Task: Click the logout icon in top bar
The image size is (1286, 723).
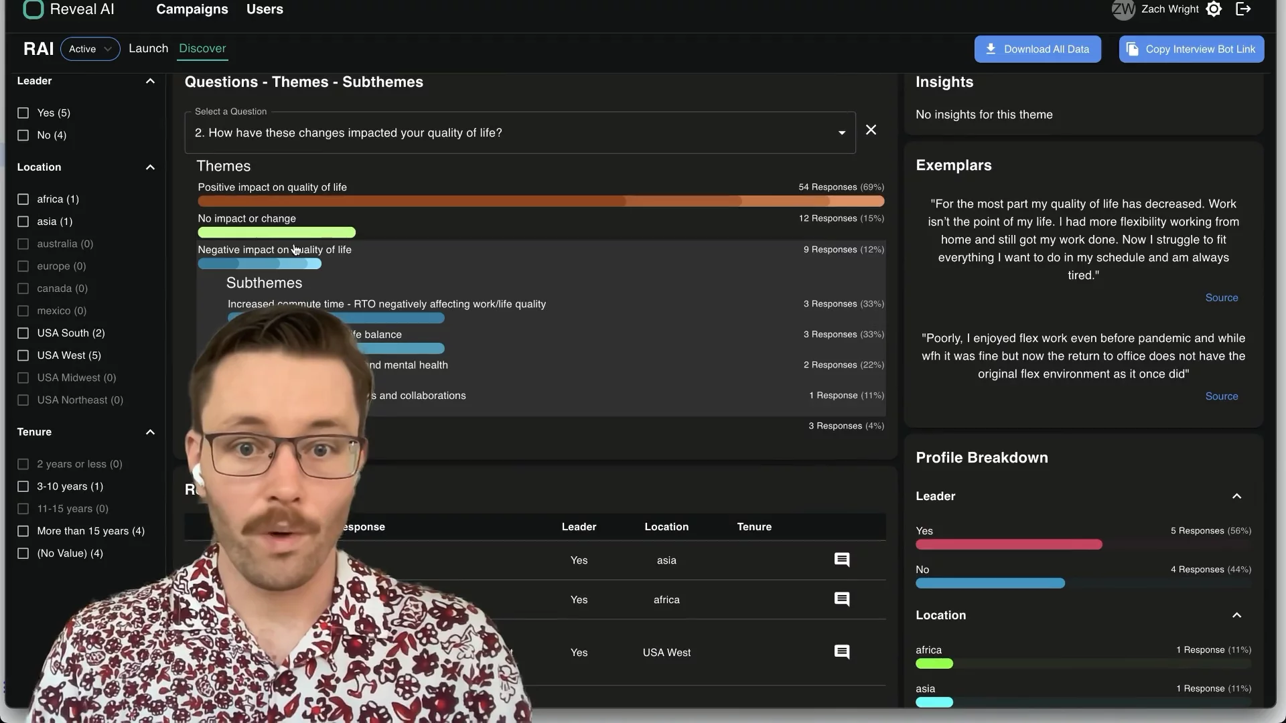Action: pos(1243,9)
